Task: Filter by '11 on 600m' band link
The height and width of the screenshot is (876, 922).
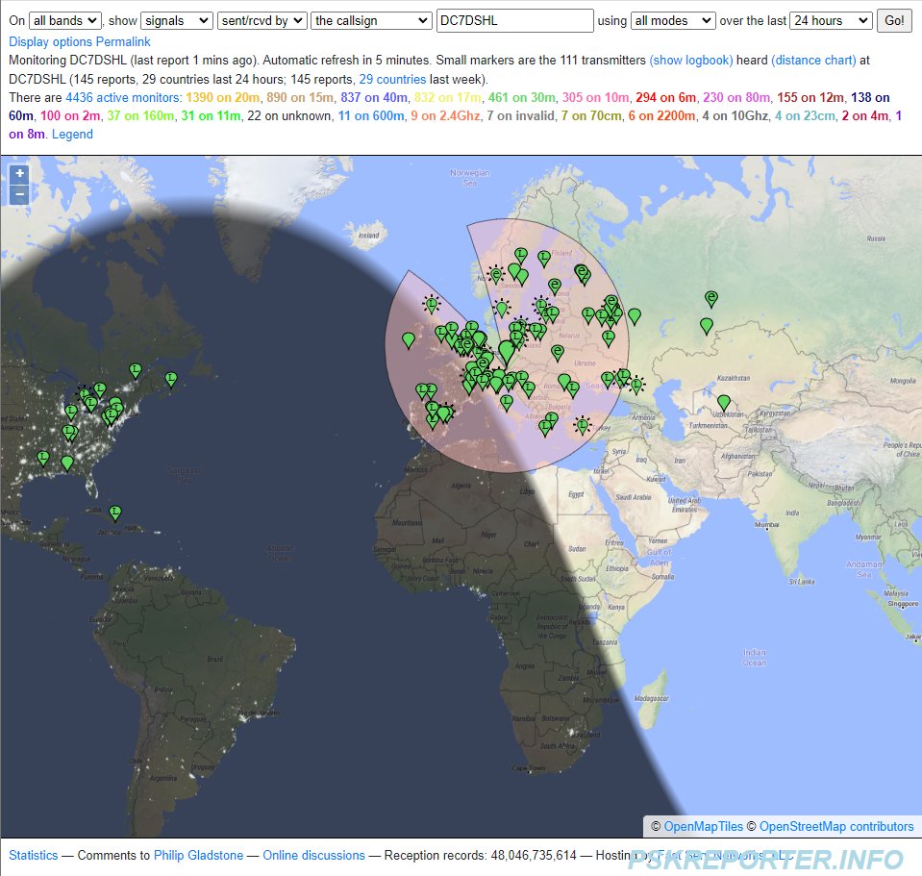Action: click(x=371, y=115)
